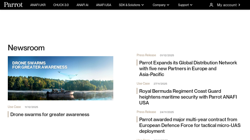Go to the ANAFI USA page
The width and height of the screenshot is (250, 140).
pos(103,5)
